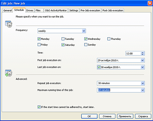Untick the Saturday checkbox
Screen dimensions: 153x121
(63, 45)
